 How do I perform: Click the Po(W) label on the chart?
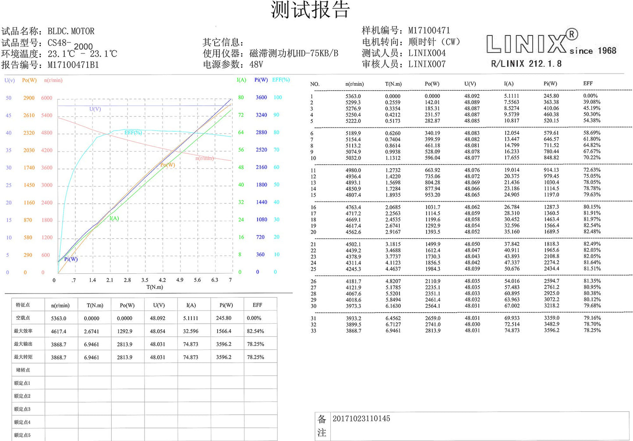(x=168, y=165)
